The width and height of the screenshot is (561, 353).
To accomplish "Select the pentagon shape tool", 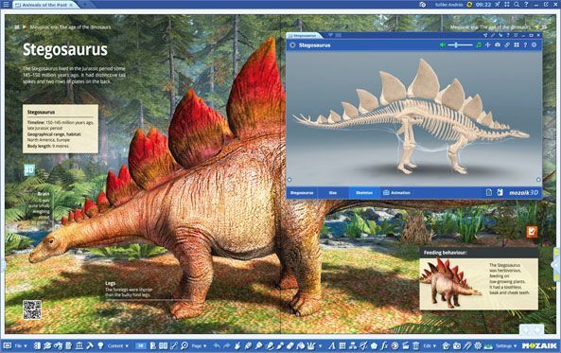I will pos(374,345).
